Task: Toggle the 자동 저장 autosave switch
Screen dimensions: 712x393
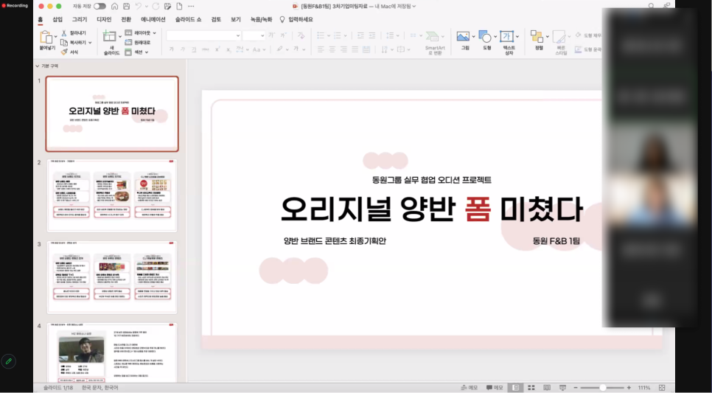Action: click(100, 7)
